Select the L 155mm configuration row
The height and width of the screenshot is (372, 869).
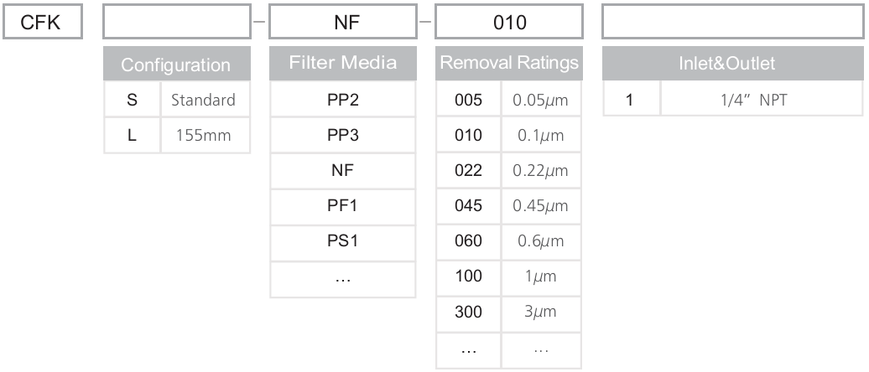pos(176,136)
